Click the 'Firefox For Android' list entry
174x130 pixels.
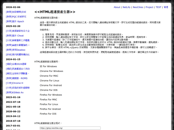(50, 109)
